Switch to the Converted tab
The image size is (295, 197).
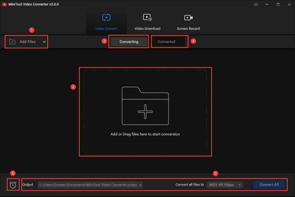coord(166,42)
